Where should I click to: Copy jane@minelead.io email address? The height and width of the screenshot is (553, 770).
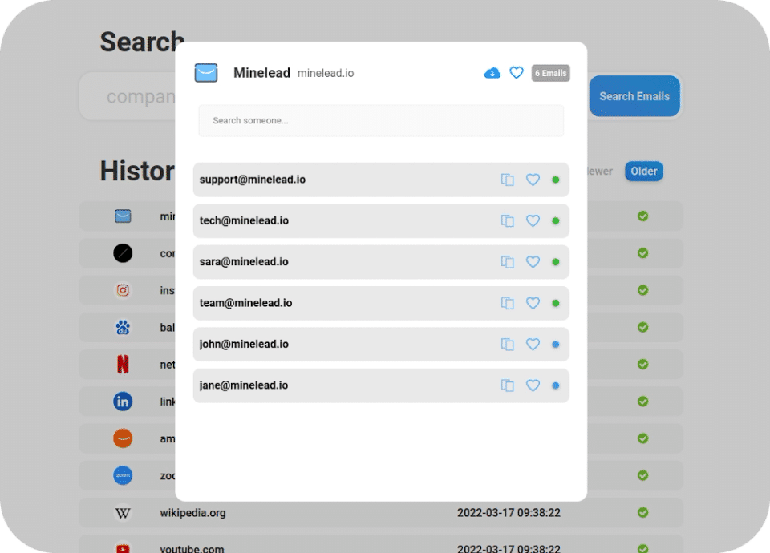tap(507, 385)
